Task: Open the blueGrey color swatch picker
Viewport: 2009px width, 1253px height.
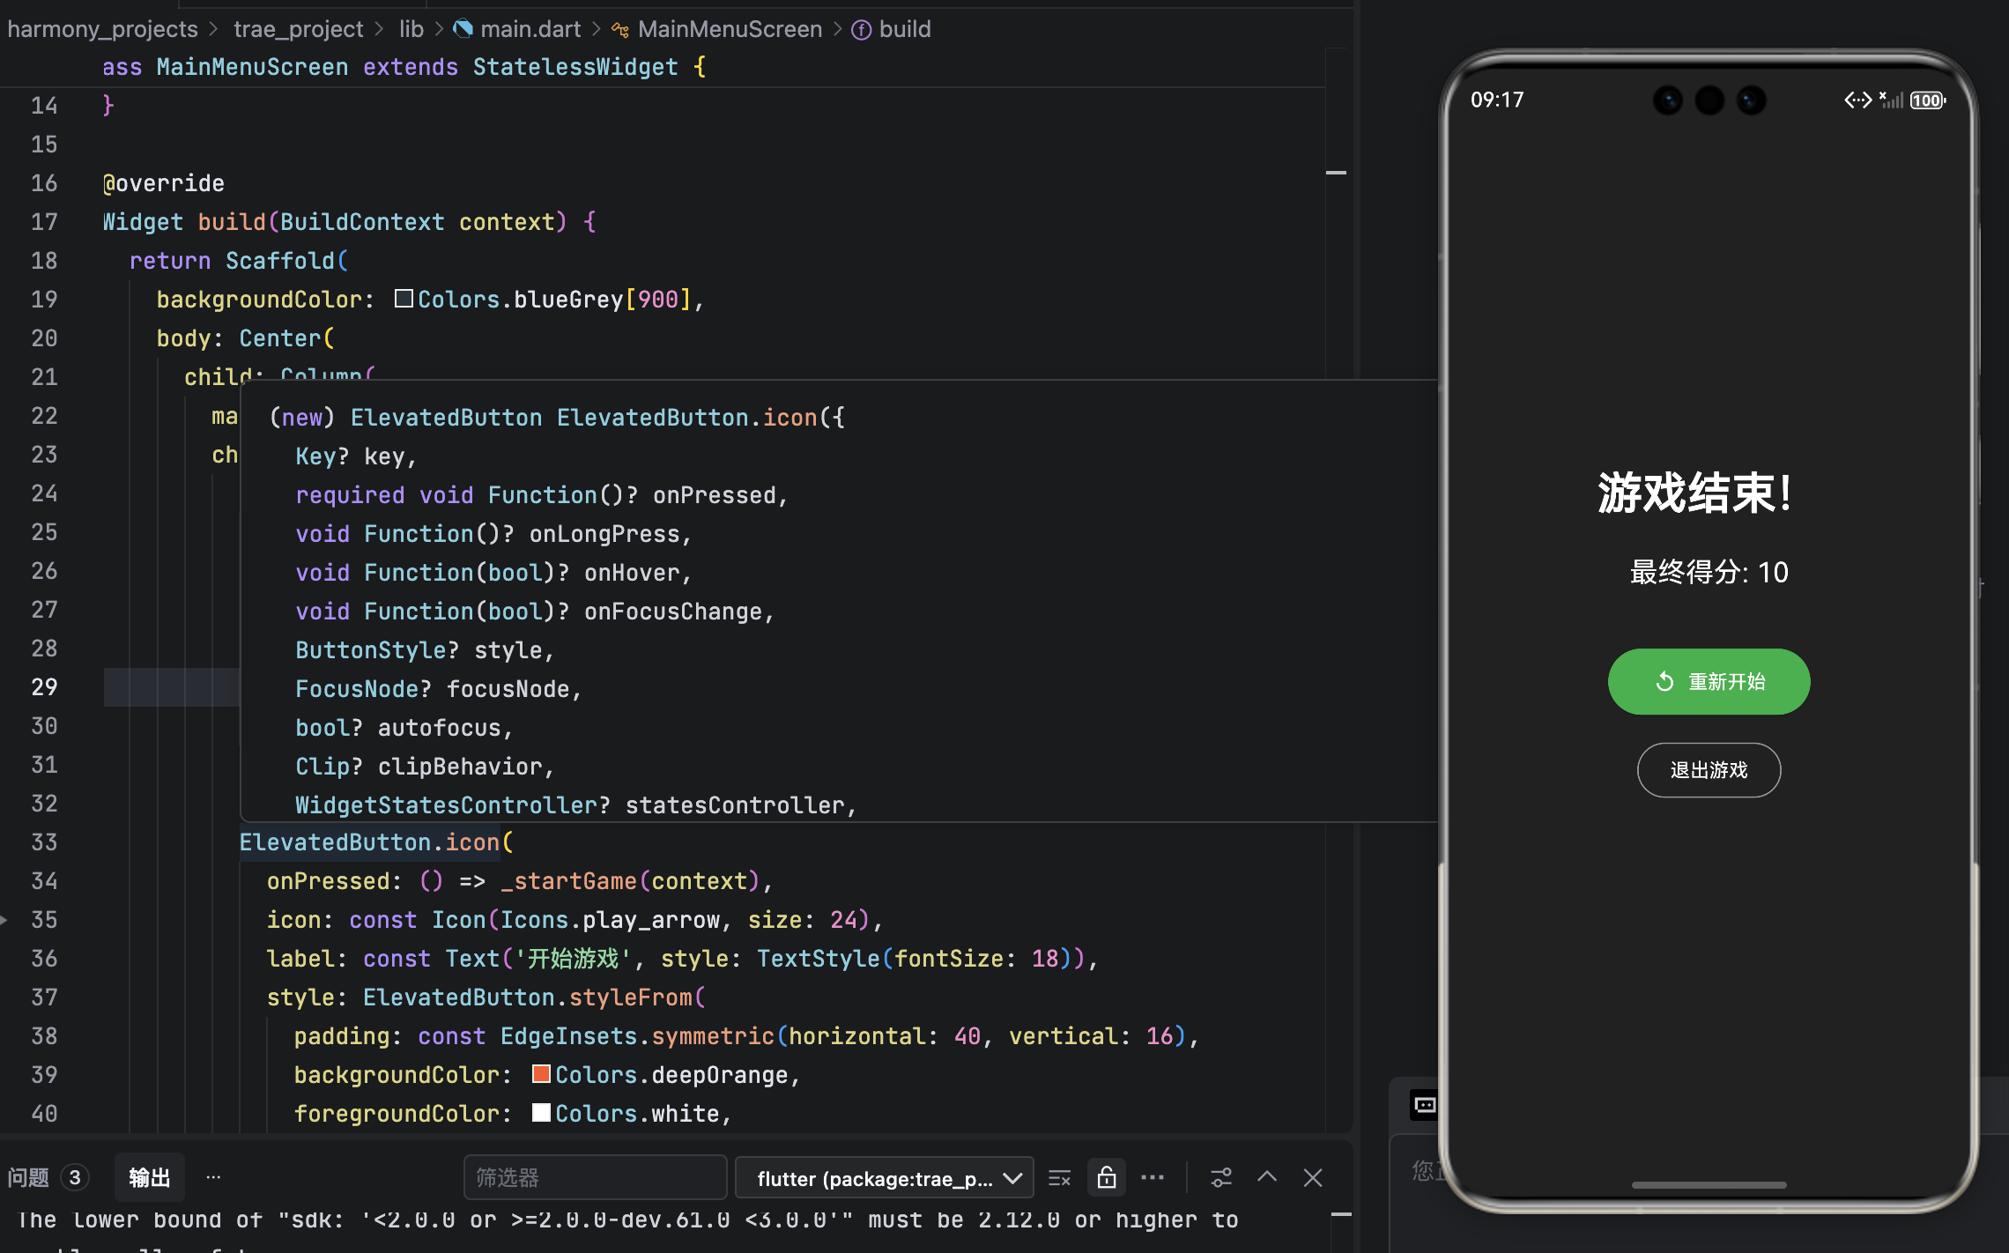Action: click(404, 299)
